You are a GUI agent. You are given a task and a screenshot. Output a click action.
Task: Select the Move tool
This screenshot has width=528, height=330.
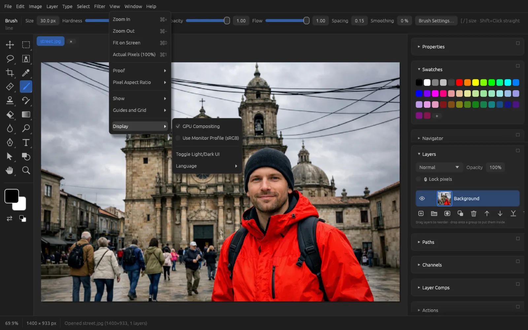(10, 45)
